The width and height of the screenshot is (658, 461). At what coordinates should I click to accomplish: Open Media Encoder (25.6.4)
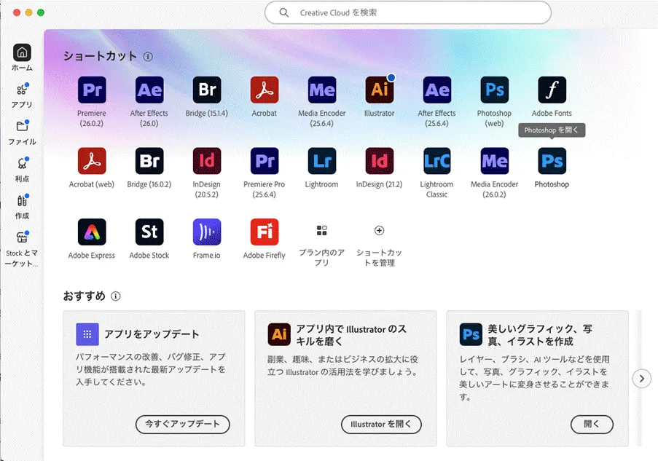321,90
